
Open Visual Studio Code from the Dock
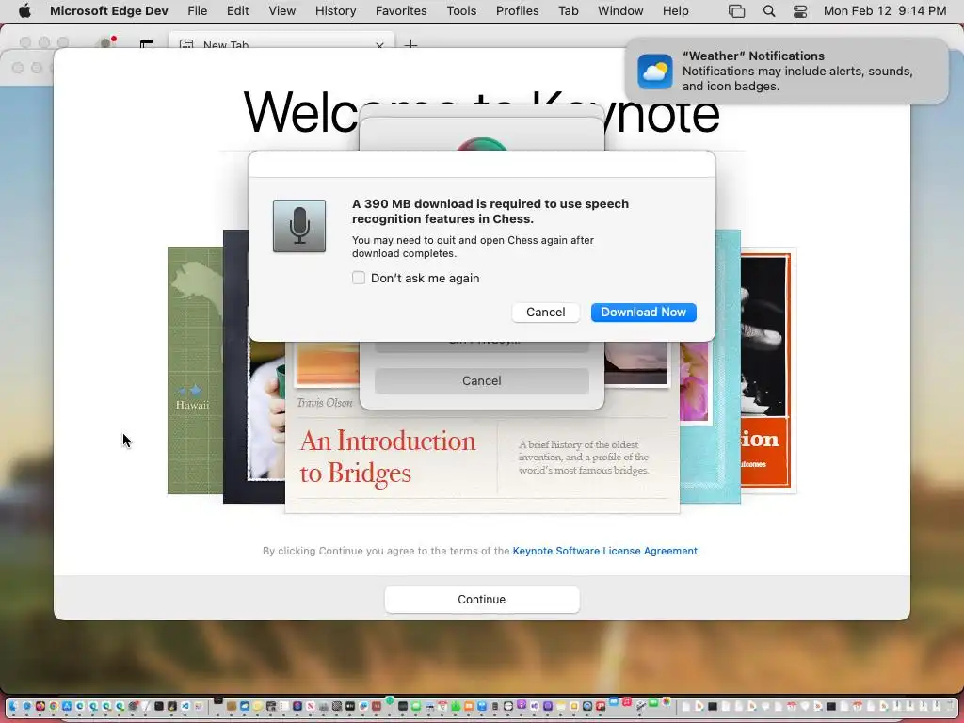(x=185, y=706)
